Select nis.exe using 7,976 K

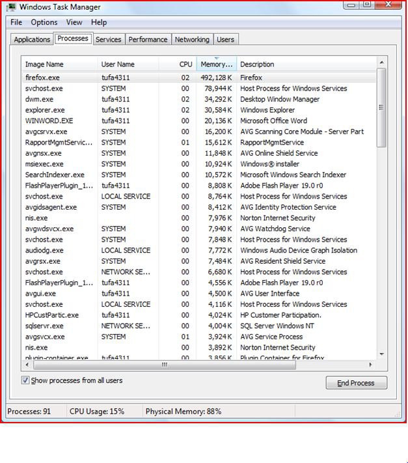[x=199, y=218]
